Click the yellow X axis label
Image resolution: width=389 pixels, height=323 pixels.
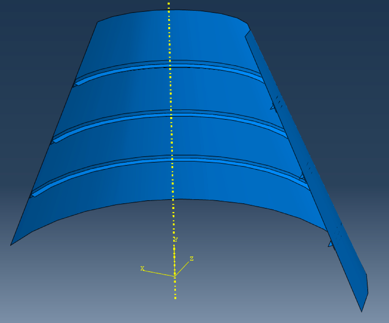[143, 268]
